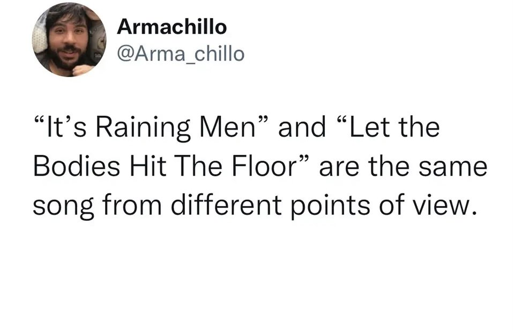The image size is (514, 330).
Task: Click the word "points" in the tweet
Action: 331,207
